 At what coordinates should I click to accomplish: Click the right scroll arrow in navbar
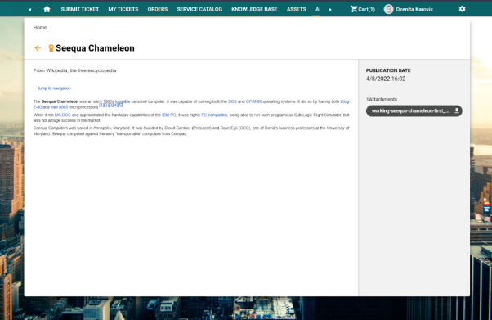click(x=330, y=10)
